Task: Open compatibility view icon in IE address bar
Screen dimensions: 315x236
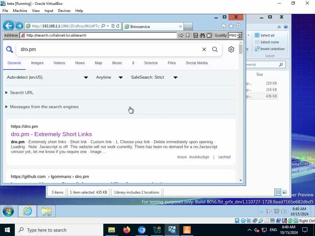Action: [113, 26]
